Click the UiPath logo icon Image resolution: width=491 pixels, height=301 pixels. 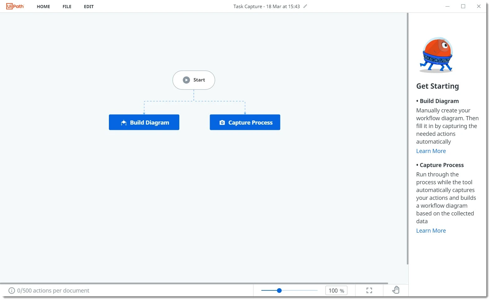[15, 6]
